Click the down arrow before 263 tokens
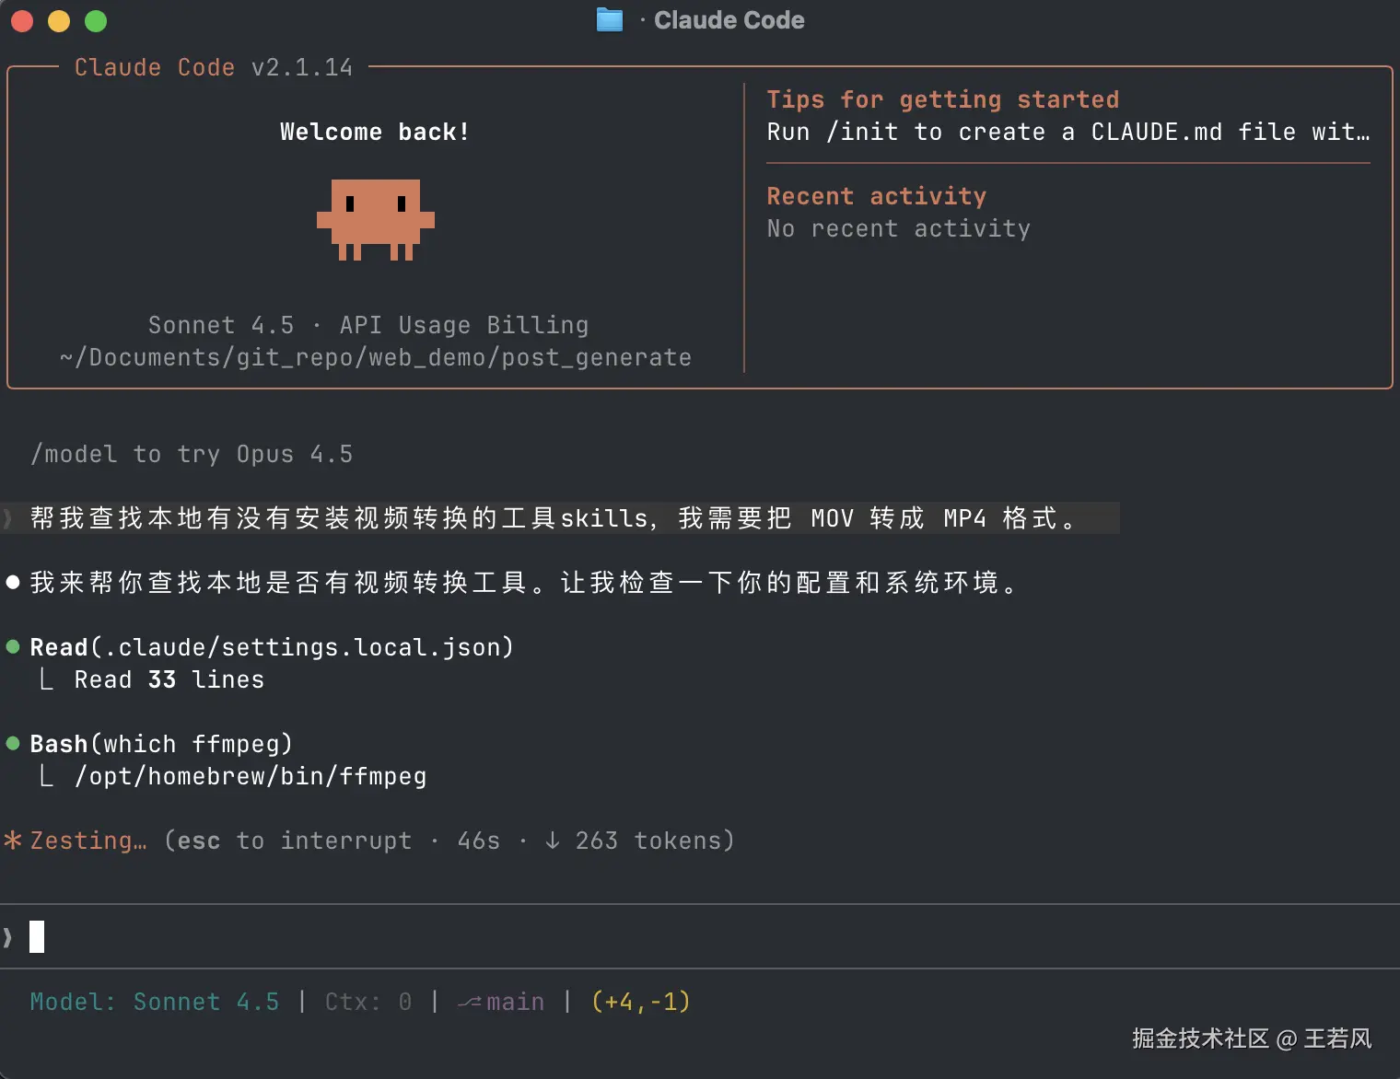The image size is (1400, 1079). coord(552,841)
